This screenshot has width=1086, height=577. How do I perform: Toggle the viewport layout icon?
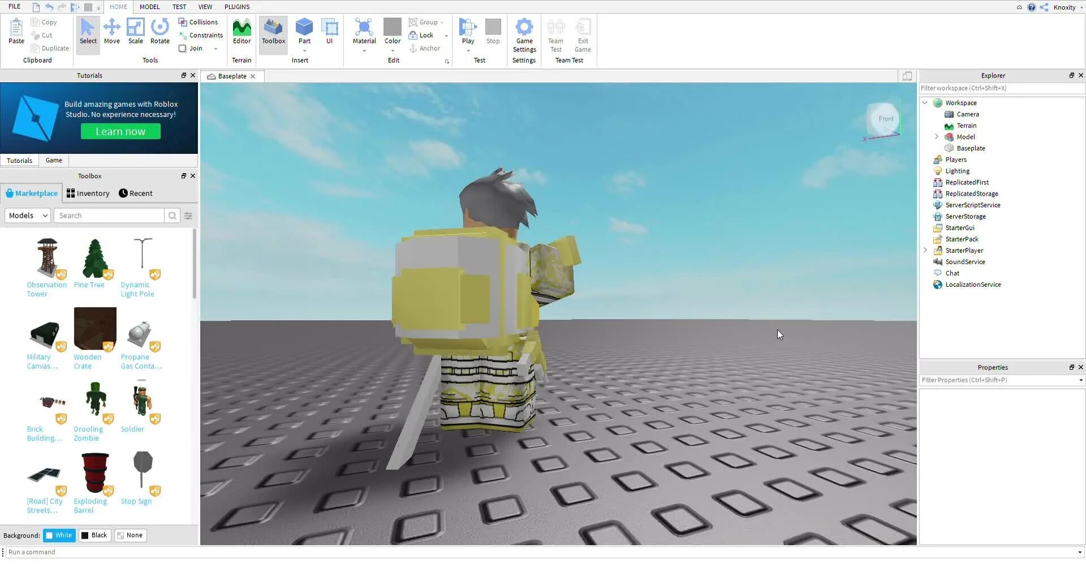click(x=907, y=76)
